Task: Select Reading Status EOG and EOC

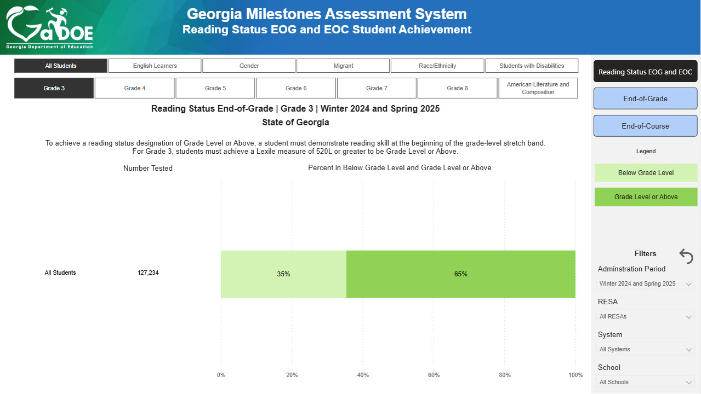Action: (645, 71)
